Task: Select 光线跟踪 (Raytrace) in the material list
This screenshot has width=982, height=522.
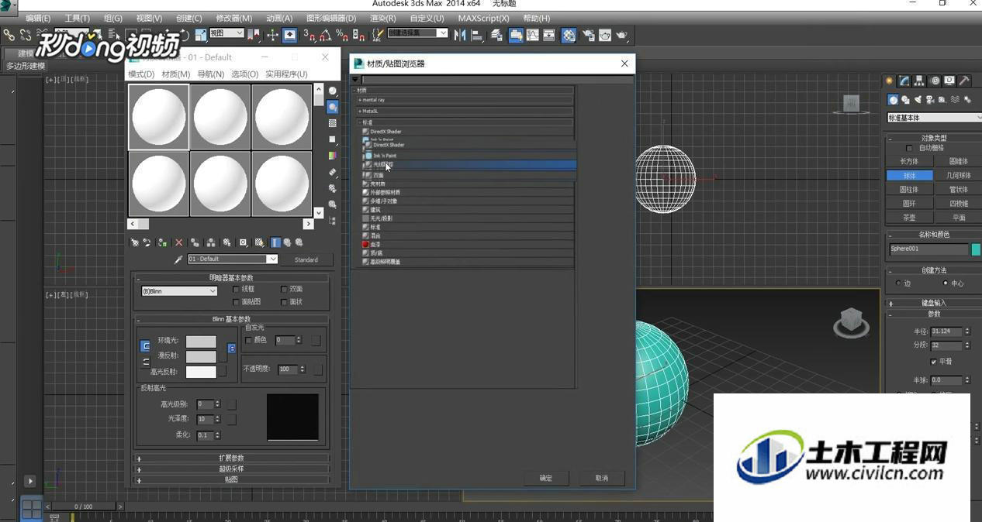Action: point(469,165)
